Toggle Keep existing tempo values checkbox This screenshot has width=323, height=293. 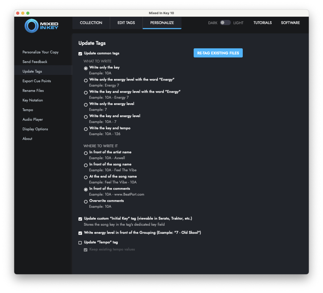[85, 250]
